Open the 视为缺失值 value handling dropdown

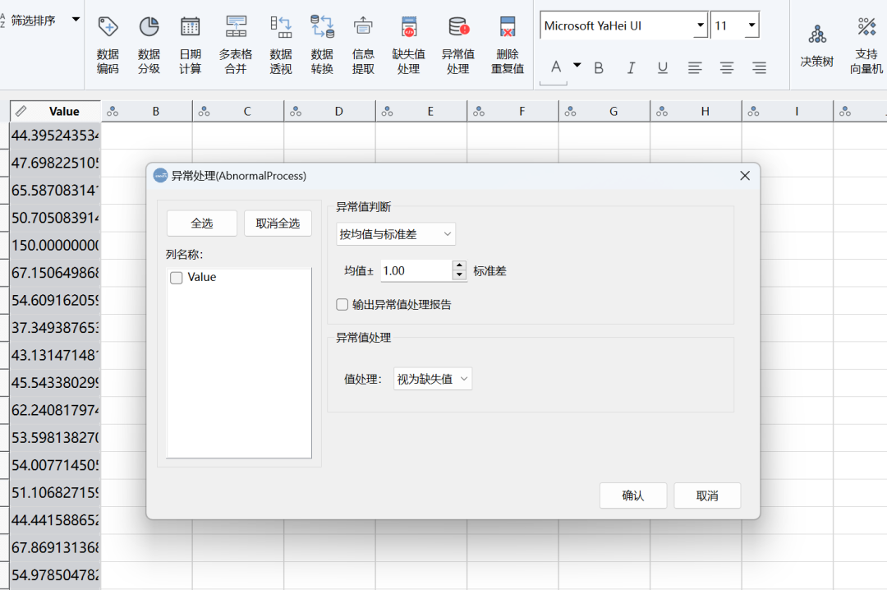(433, 379)
